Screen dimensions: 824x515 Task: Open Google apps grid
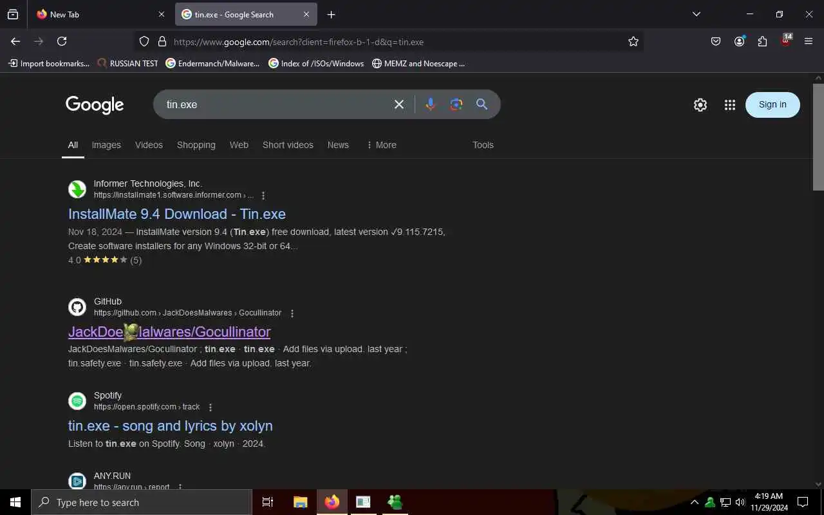point(729,105)
